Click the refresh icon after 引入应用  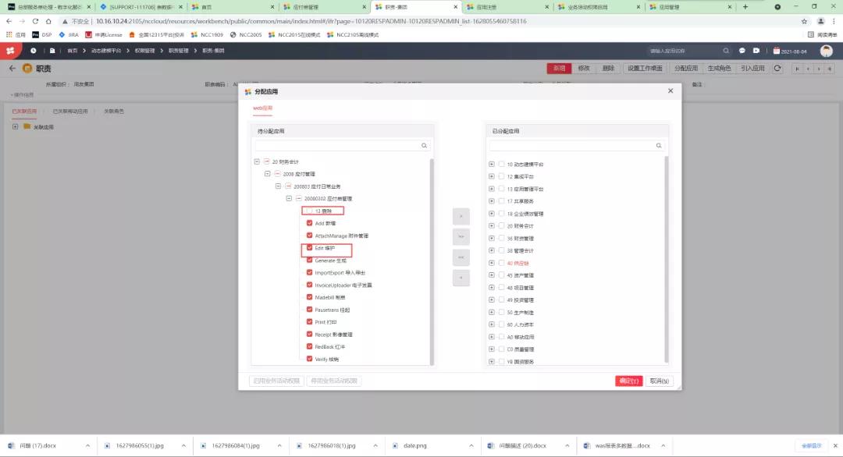(x=777, y=68)
